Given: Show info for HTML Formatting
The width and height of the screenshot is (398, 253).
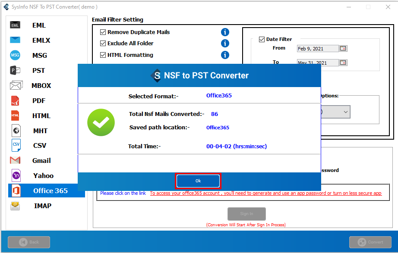Looking at the screenshot, I should [x=225, y=55].
